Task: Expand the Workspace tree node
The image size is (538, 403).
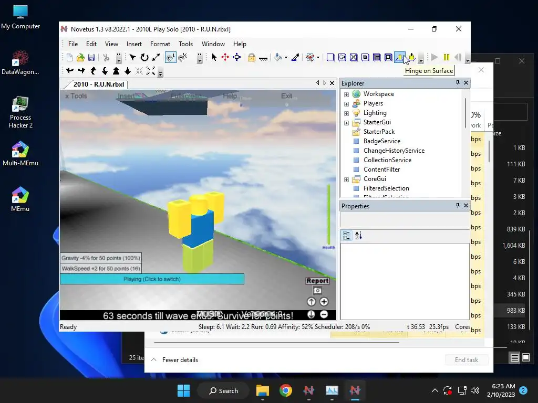Action: coord(347,94)
